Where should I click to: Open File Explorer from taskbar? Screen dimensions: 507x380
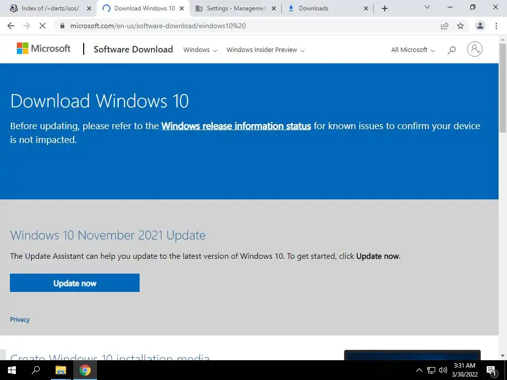tap(60, 370)
